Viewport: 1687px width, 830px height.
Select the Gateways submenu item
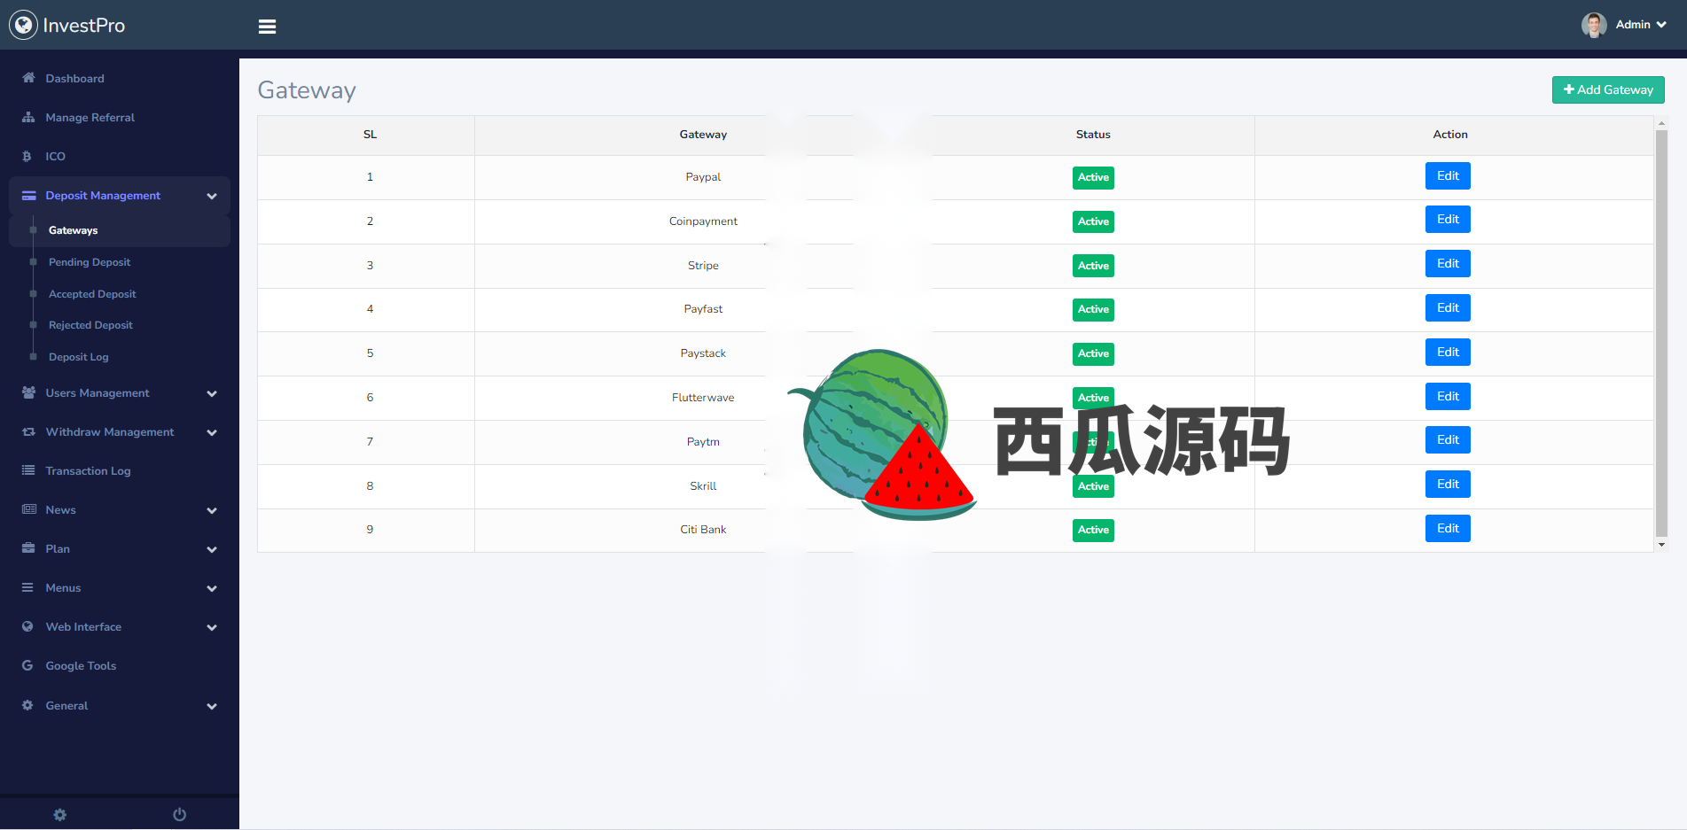click(x=120, y=230)
